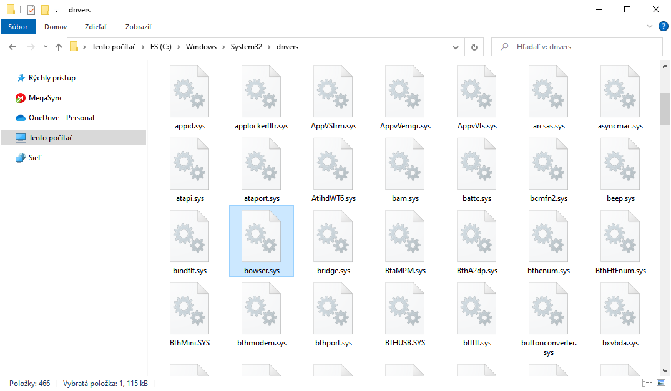Open recent locations dropdown arrow

tap(46, 47)
